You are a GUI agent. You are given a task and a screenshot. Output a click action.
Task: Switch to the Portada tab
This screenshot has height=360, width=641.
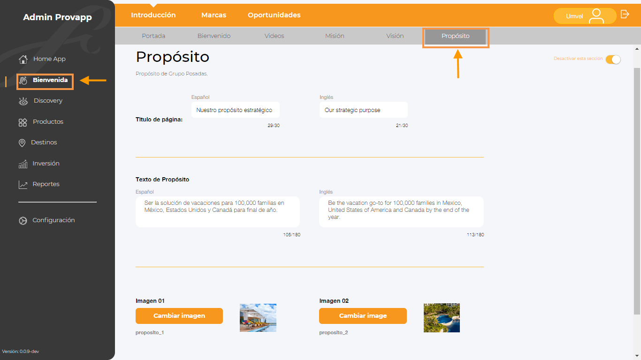tap(153, 36)
